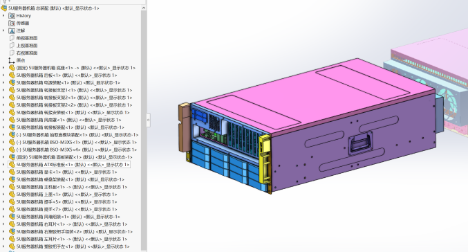Image resolution: width=468 pixels, height=252 pixels.
Task: Click the feature tree vertical scrollbar thumb
Action: pos(144,130)
